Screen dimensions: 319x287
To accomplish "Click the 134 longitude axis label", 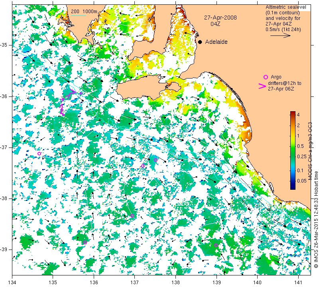I will coord(12,282).
